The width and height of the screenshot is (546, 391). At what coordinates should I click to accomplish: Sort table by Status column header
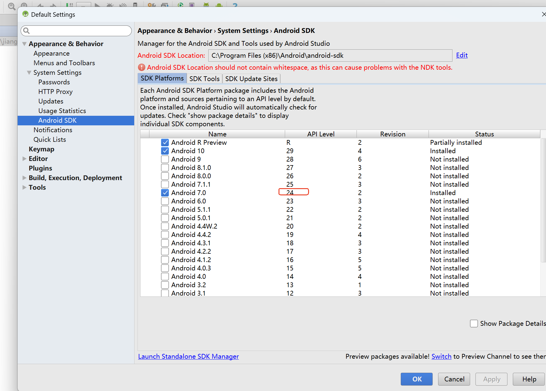point(484,134)
